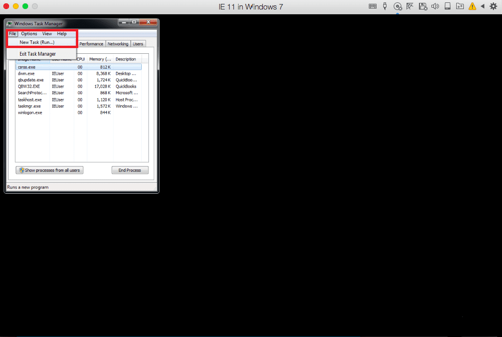This screenshot has height=337, width=502.
Task: Open the Options menu in Task Manager
Action: [x=29, y=33]
